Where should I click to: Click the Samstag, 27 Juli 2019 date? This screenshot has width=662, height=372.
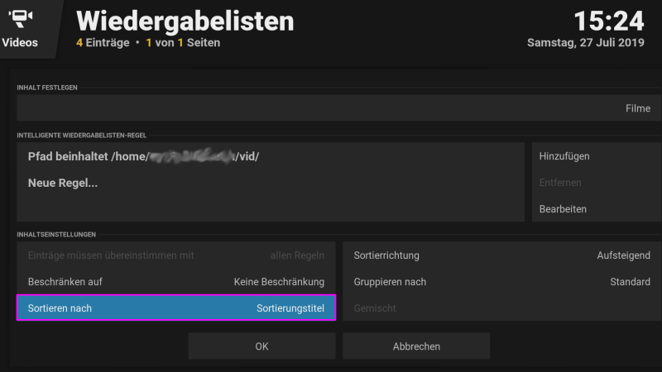point(586,43)
